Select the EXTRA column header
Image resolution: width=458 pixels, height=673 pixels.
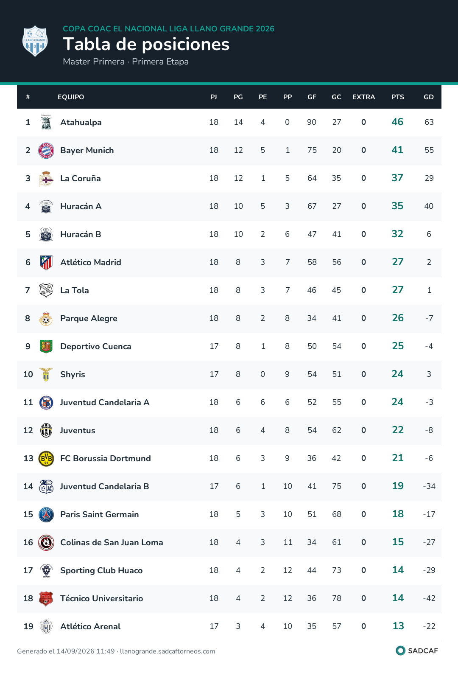pyautogui.click(x=364, y=97)
